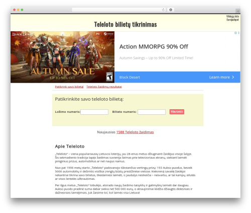251x213 pixels.
Task: Click the Autumn Savings ad description
Action: click(156, 58)
